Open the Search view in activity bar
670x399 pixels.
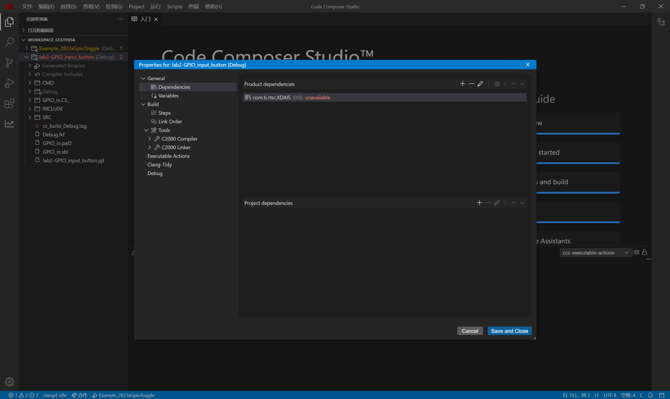click(x=9, y=42)
